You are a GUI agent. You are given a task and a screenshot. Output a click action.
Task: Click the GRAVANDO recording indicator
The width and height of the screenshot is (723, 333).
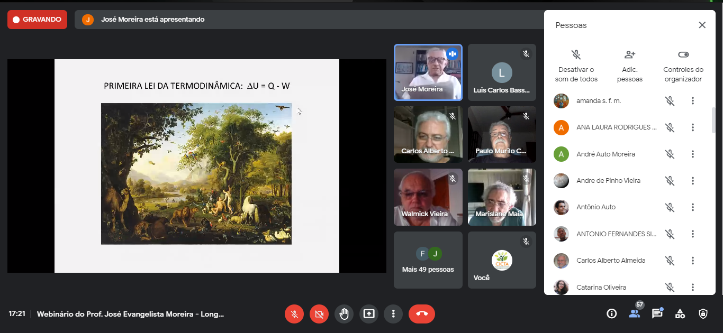tap(37, 20)
